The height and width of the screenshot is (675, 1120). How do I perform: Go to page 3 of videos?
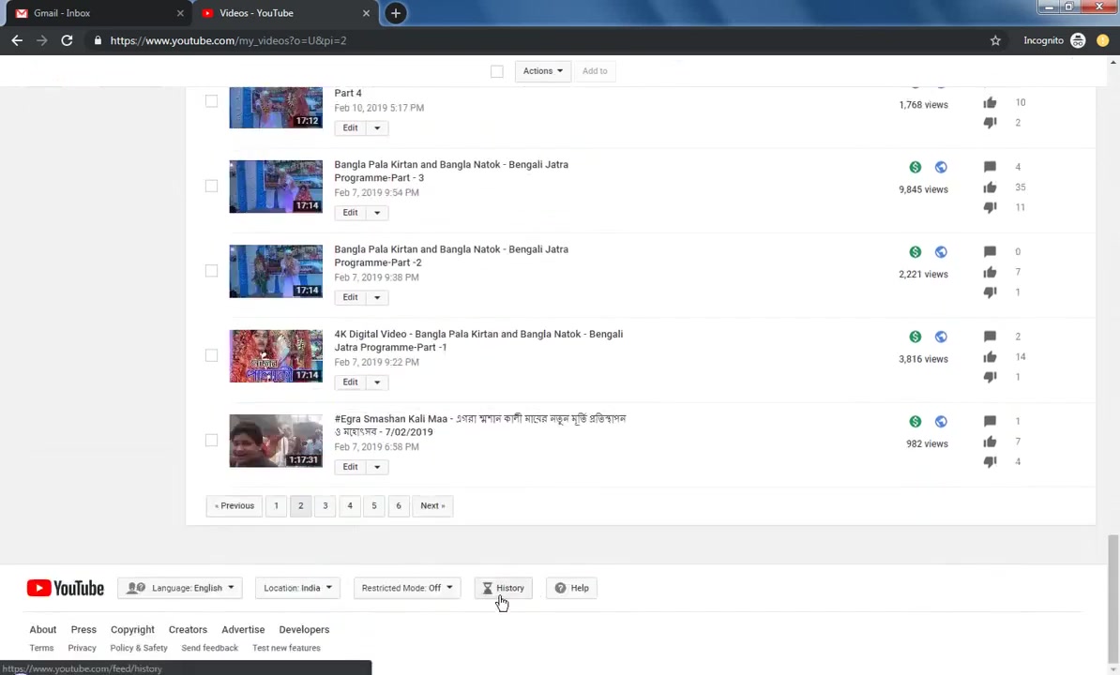click(x=325, y=506)
